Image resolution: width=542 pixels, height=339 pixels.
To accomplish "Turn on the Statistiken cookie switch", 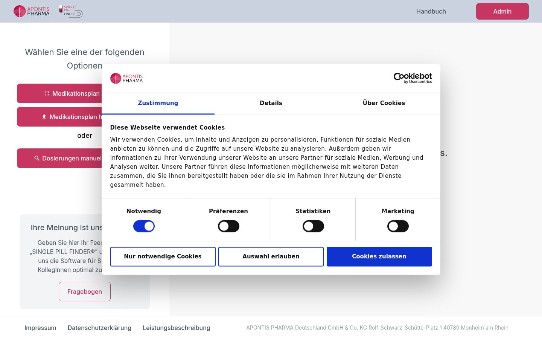I will click(313, 226).
